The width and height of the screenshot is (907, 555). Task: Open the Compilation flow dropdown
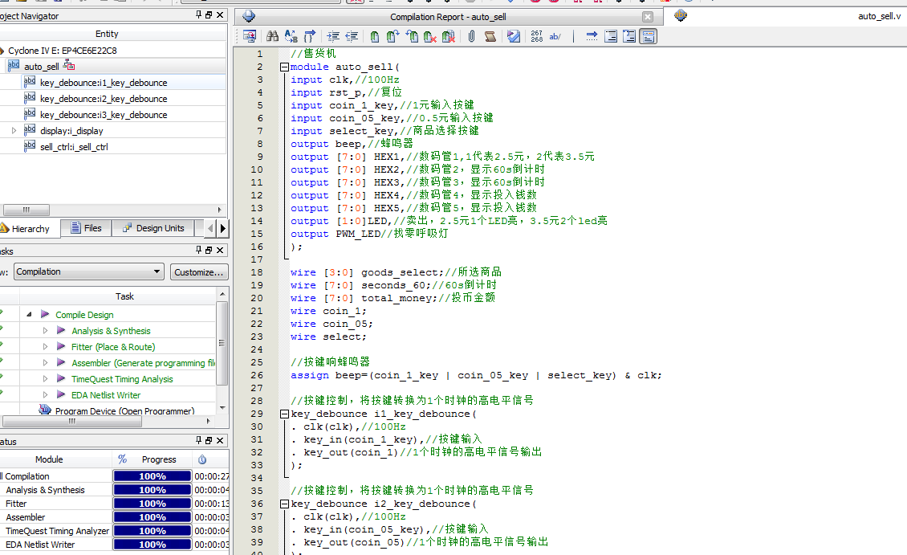click(x=88, y=271)
